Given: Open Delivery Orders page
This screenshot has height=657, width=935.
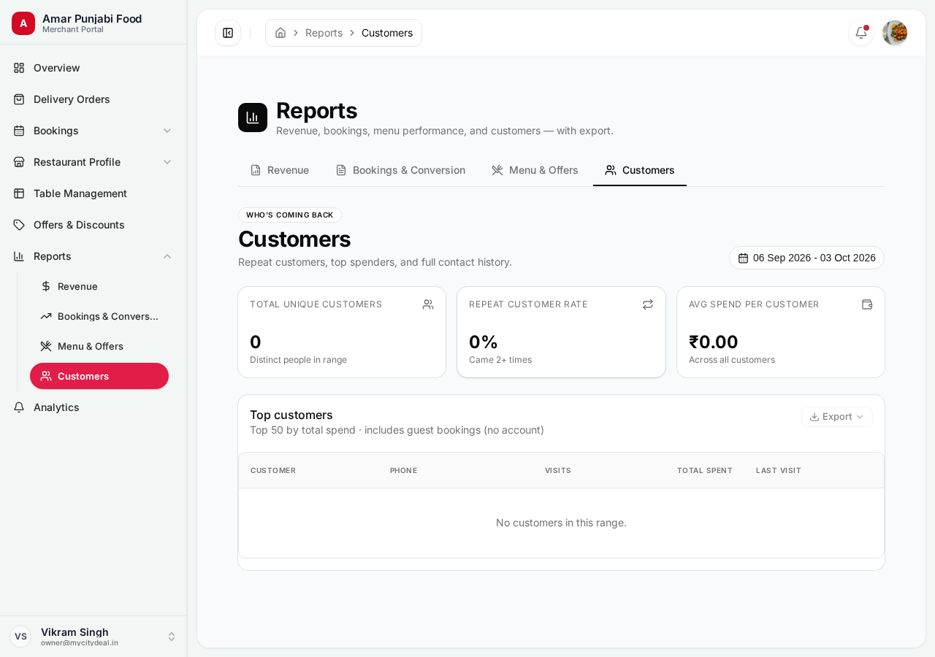Looking at the screenshot, I should pyautogui.click(x=93, y=99).
